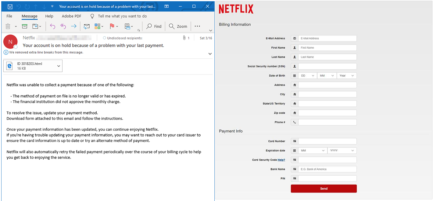Forward the message using the Forward arrow
Viewport: 433px width, 201px height.
[73, 26]
